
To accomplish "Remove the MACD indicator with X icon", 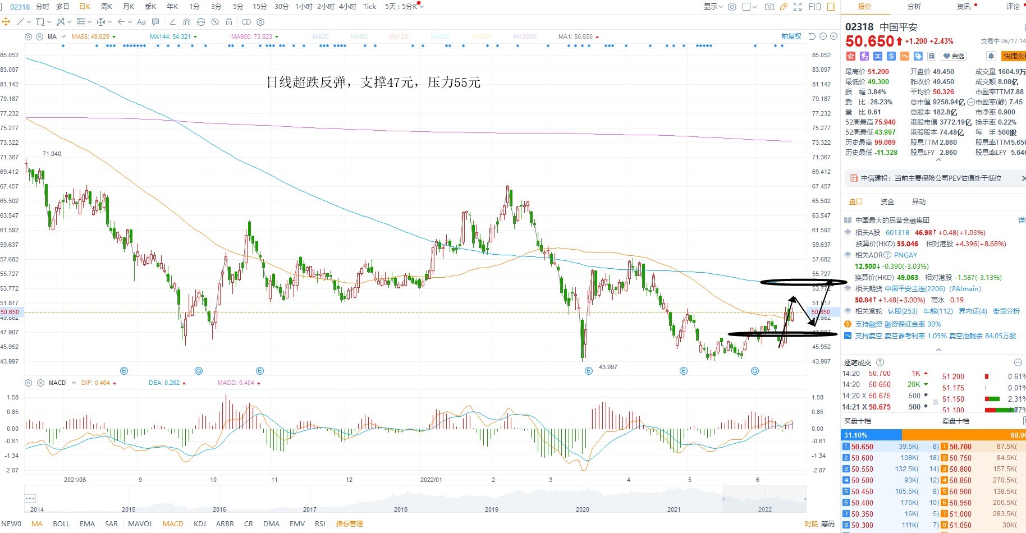I will pyautogui.click(x=40, y=383).
